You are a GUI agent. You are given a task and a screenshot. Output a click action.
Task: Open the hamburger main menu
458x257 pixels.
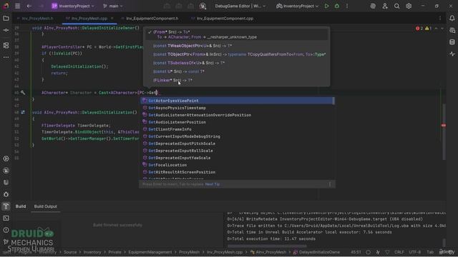[x=17, y=6]
